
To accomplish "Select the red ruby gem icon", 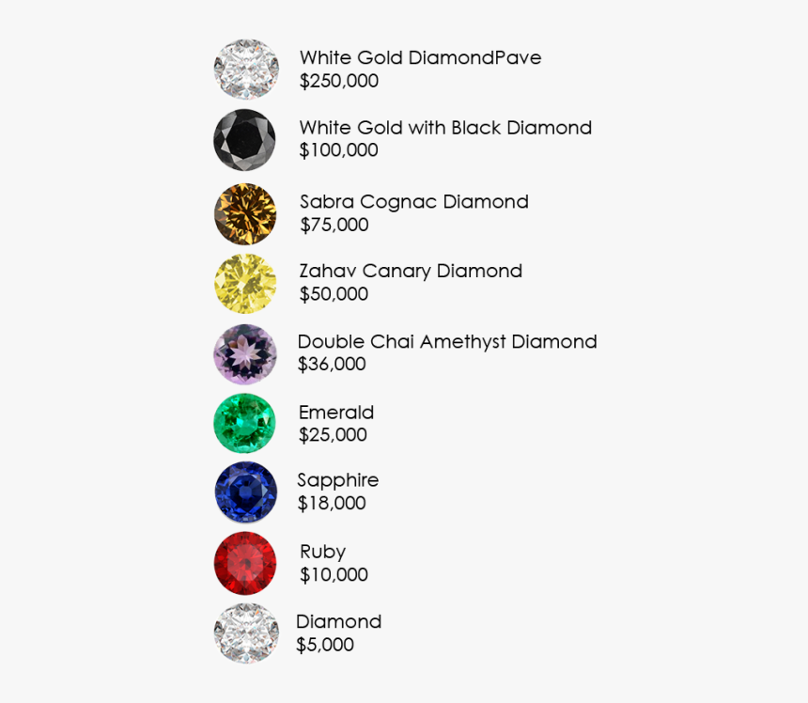I will coord(245,563).
